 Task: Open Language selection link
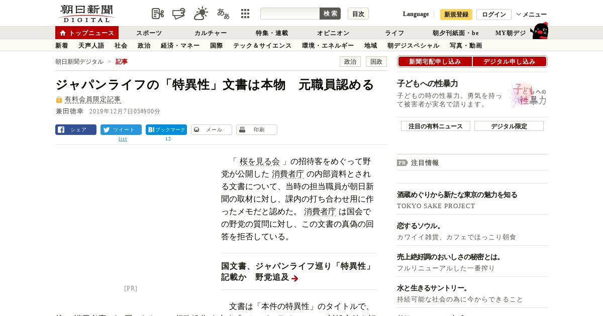coord(416,14)
